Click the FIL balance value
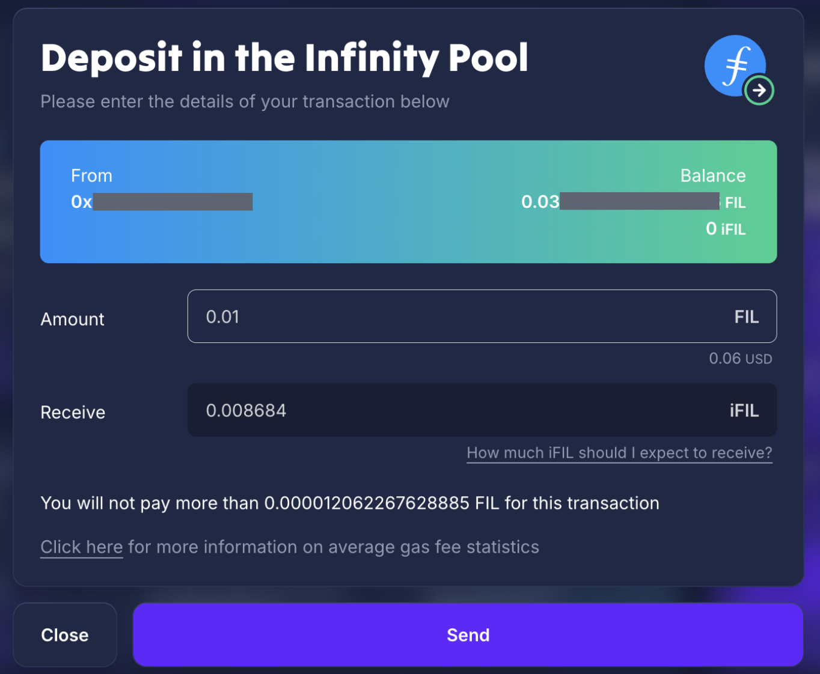The height and width of the screenshot is (674, 820). pos(631,202)
